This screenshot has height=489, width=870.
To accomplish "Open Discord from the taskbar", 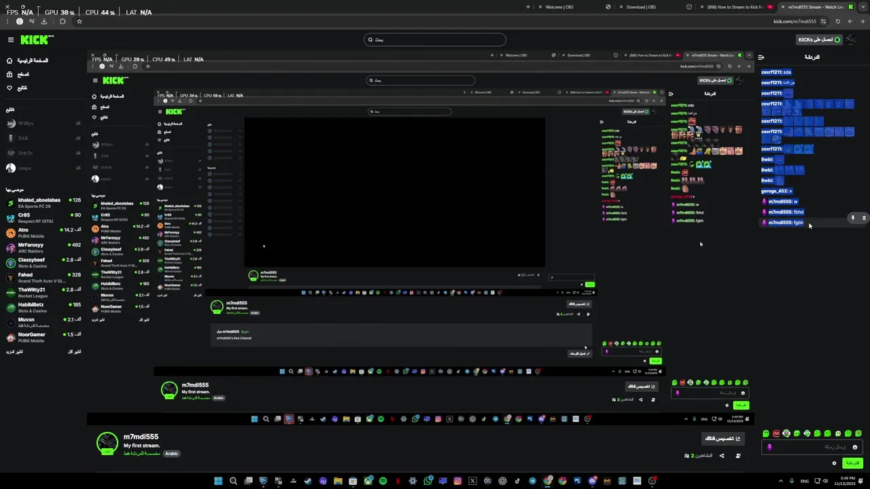I will (593, 481).
